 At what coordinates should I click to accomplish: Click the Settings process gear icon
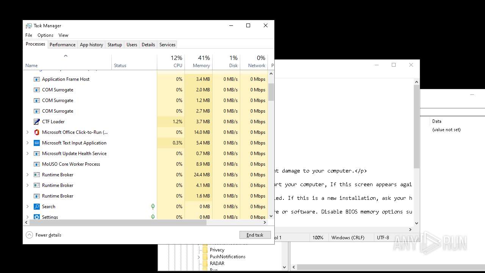37,217
